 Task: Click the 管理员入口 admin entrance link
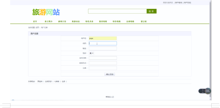[x=110, y=97]
